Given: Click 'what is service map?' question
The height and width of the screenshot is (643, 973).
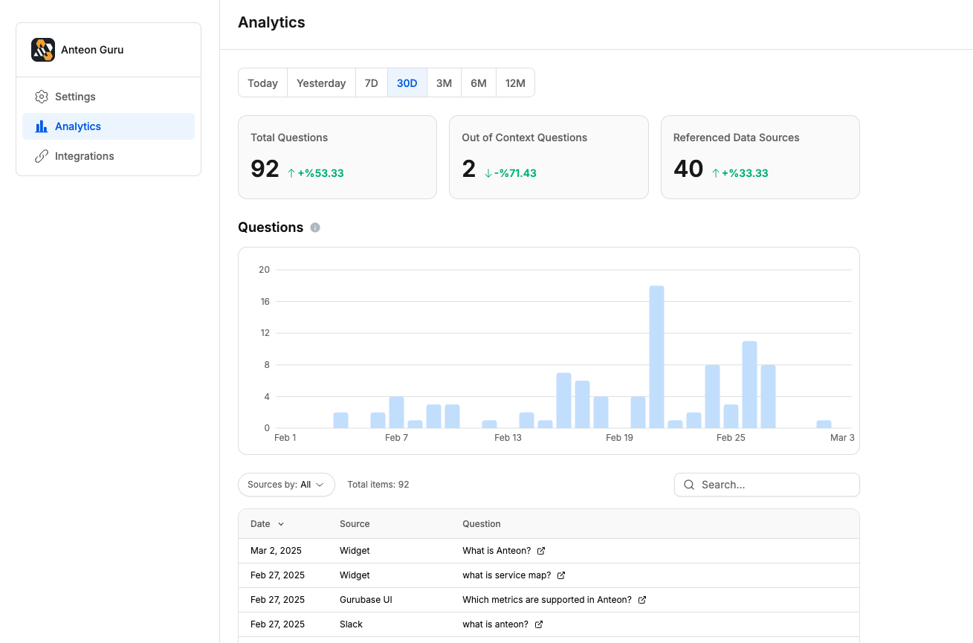Looking at the screenshot, I should (x=507, y=575).
